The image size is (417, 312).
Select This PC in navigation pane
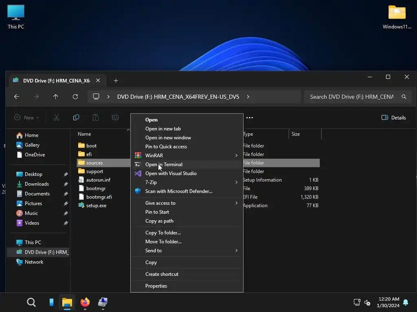pos(29,243)
